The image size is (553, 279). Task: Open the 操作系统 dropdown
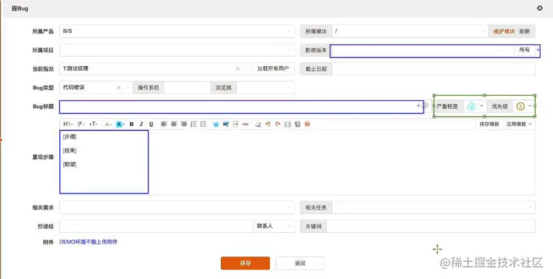pos(187,87)
